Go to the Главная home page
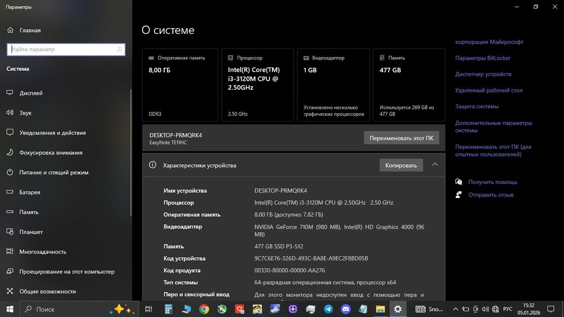The height and width of the screenshot is (317, 564). pos(24,30)
